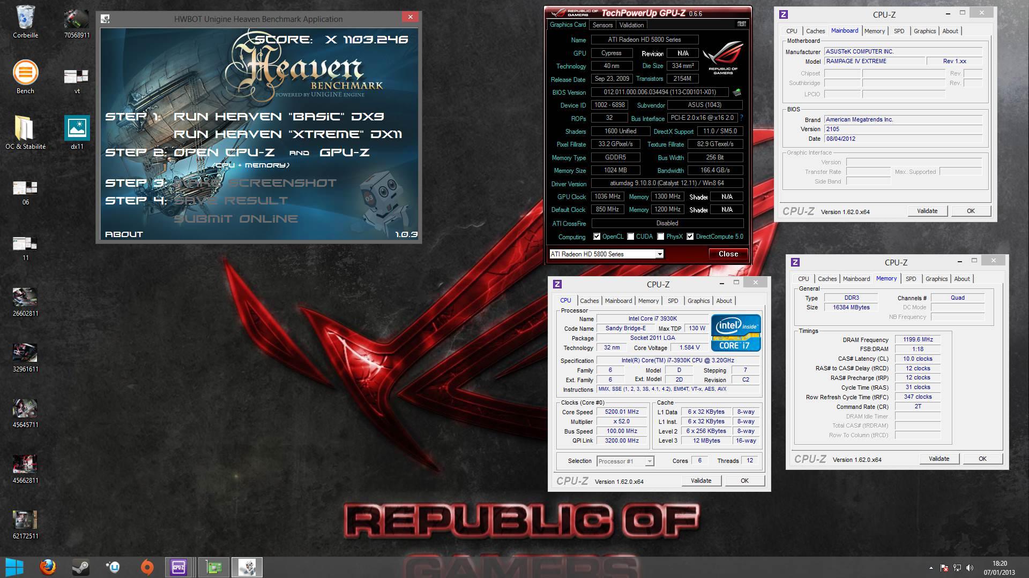Viewport: 1029px width, 578px height.
Task: Click Validate in CPU tab window
Action: [x=701, y=481]
